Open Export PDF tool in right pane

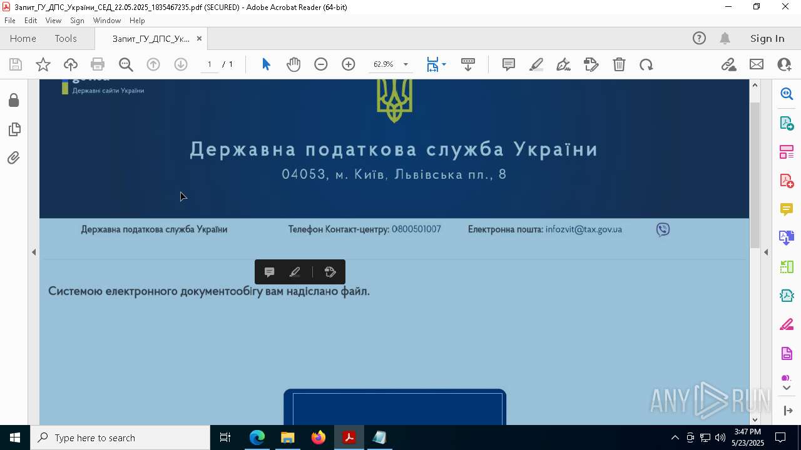(787, 122)
